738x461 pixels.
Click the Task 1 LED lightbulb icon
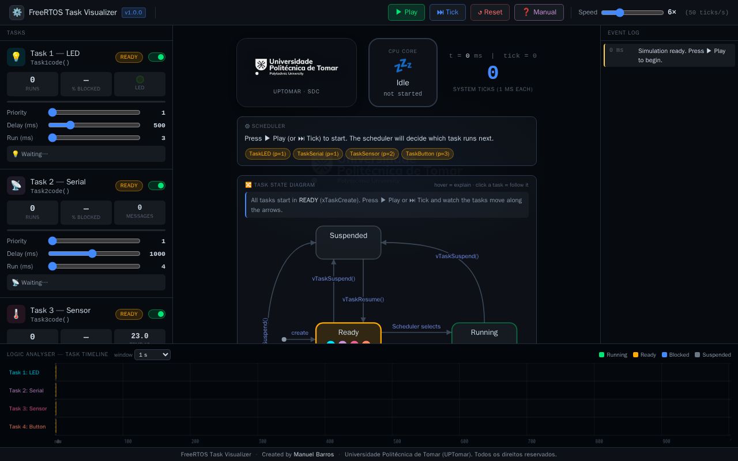coord(16,57)
